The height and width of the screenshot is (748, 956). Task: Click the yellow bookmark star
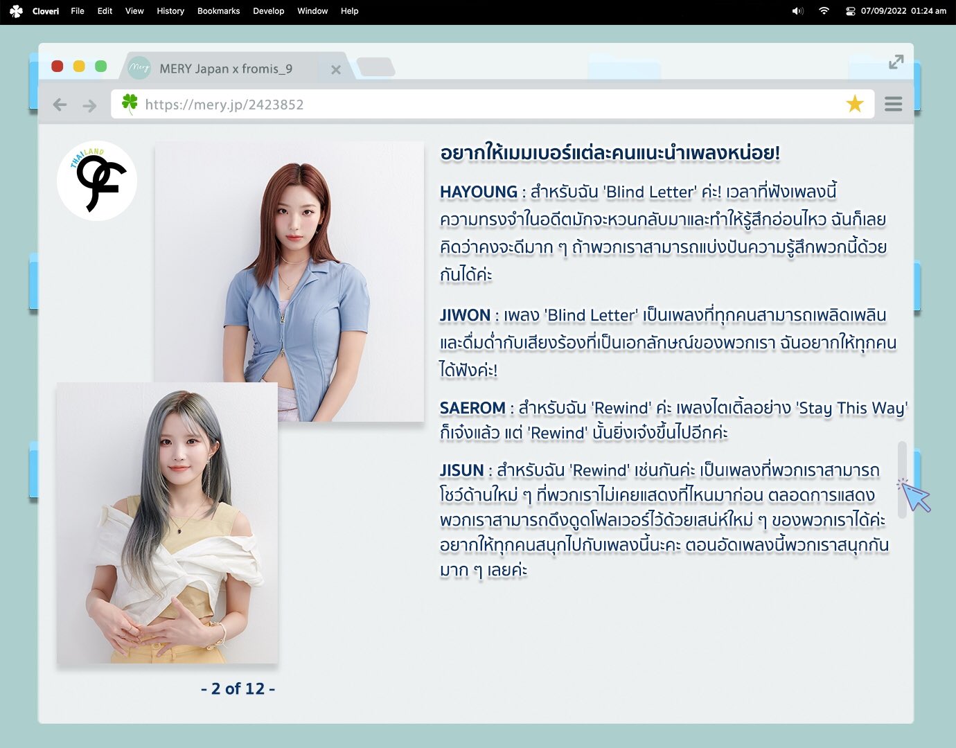point(855,104)
